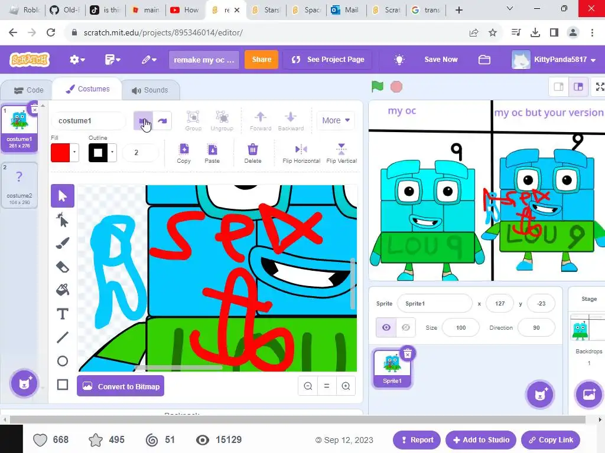Screen dimensions: 605x453
Task: Click the Paste icon
Action: point(212,153)
